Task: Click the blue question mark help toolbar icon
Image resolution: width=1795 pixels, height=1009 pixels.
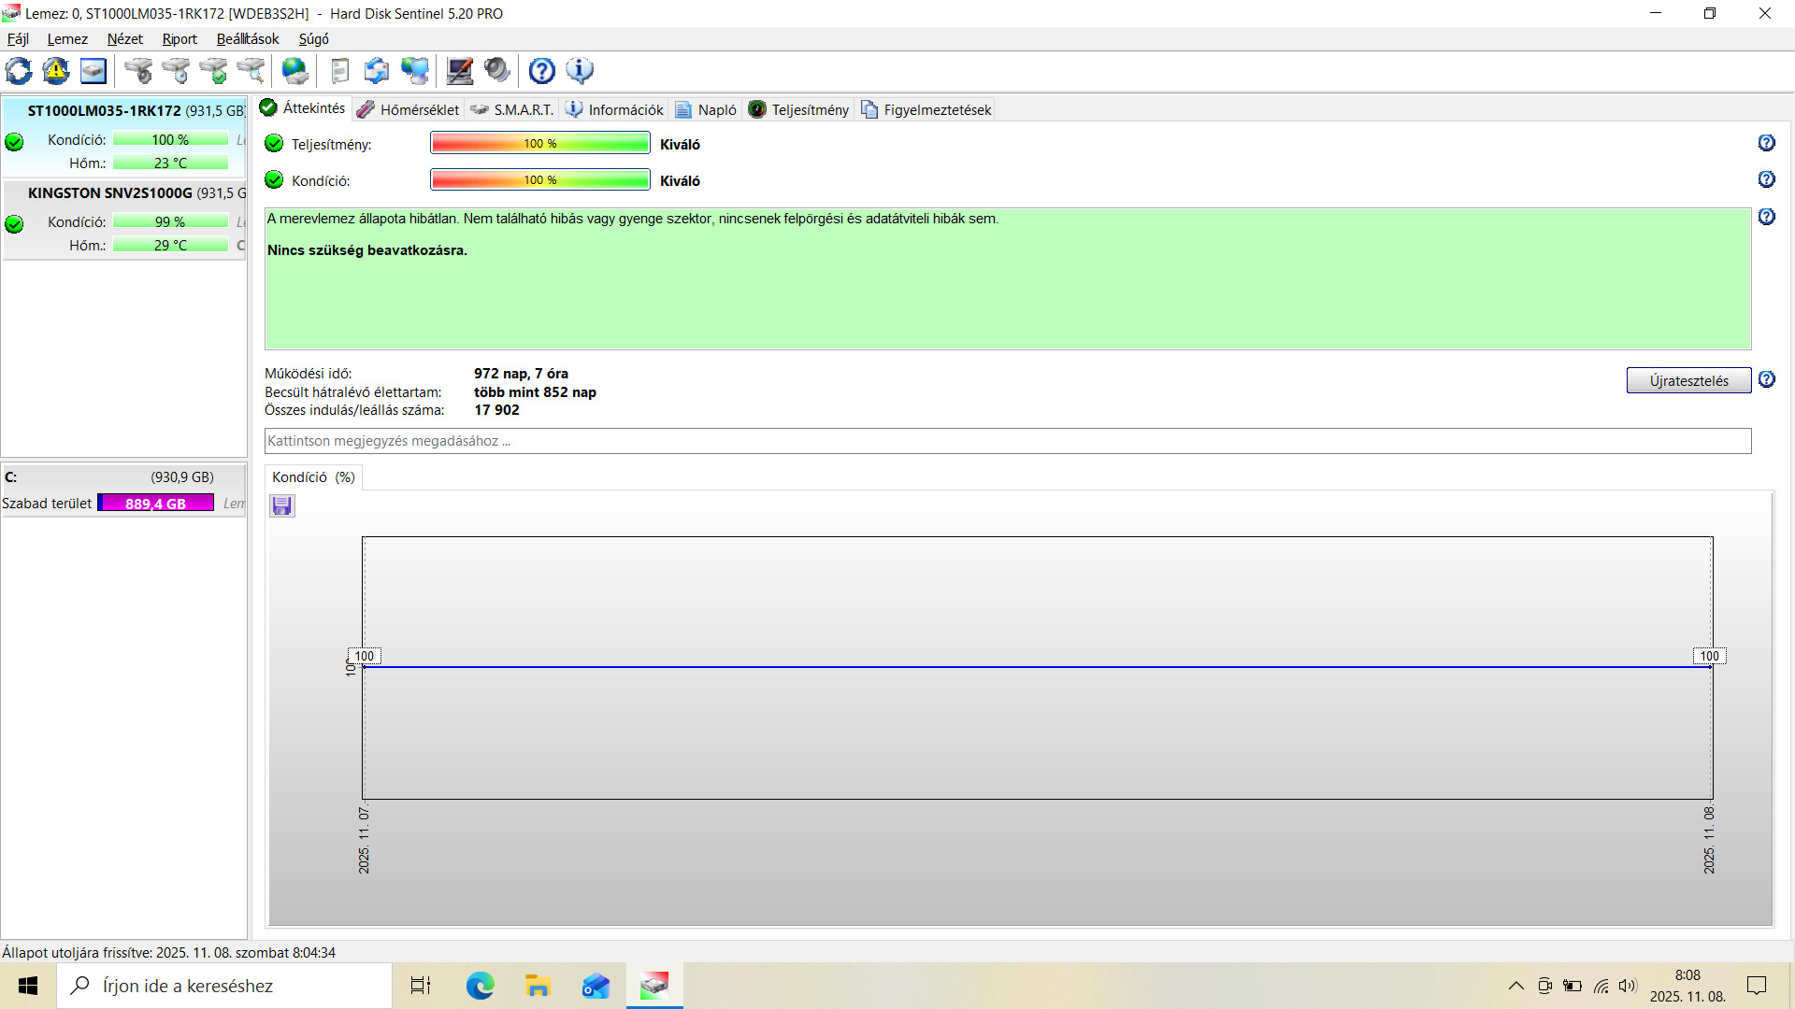Action: (542, 71)
